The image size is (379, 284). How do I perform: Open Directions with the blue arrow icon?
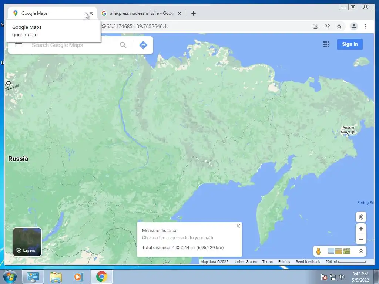[143, 45]
